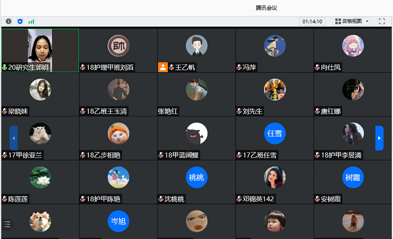The width and height of the screenshot is (393, 239).
Task: Enter full screen mode
Action: [x=382, y=21]
